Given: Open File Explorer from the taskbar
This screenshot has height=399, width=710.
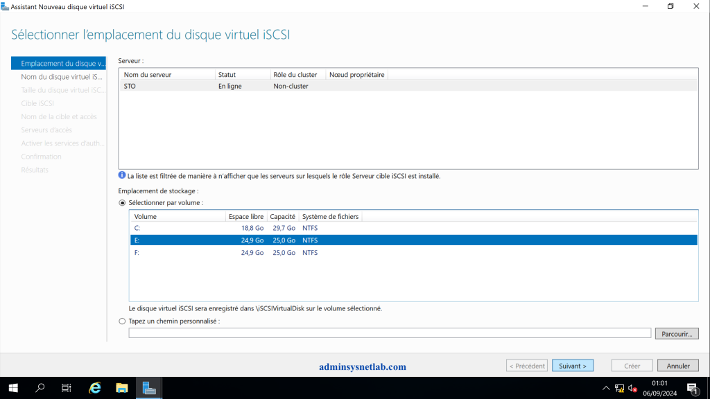Looking at the screenshot, I should tap(122, 388).
